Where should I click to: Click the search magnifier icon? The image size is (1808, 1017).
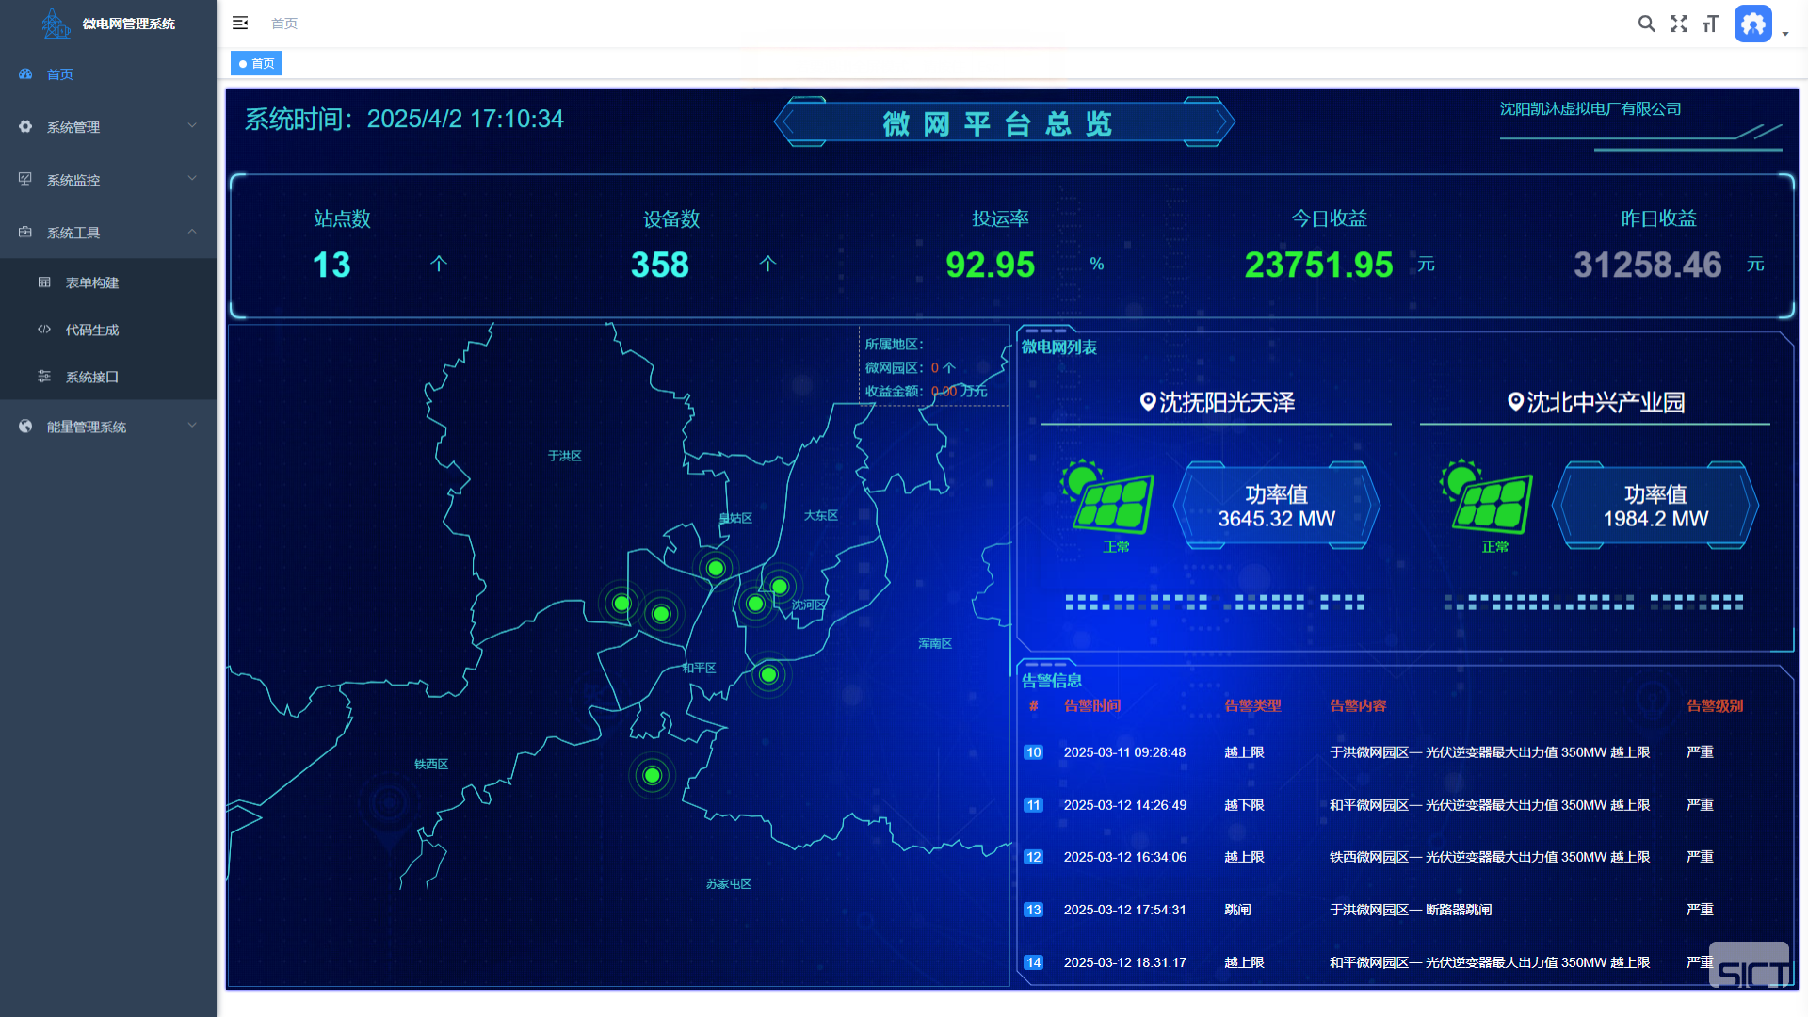click(x=1646, y=24)
